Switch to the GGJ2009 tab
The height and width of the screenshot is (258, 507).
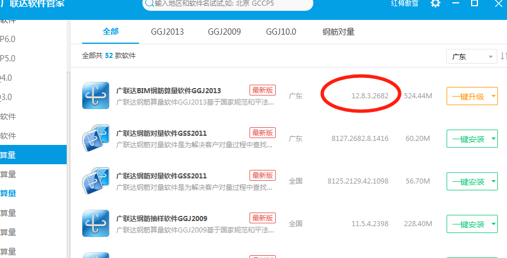224,32
